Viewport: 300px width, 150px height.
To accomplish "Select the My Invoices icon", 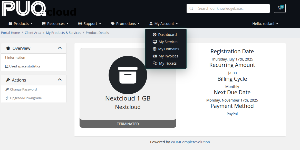I will point(155,56).
